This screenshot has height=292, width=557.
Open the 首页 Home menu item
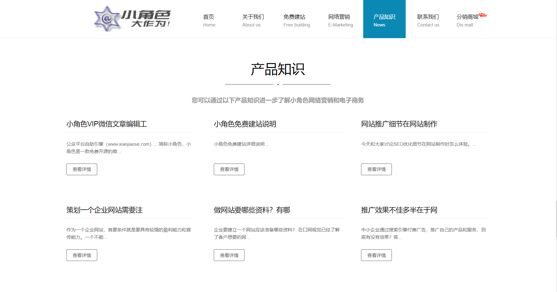pyautogui.click(x=209, y=20)
